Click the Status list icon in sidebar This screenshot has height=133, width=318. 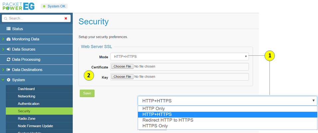tap(9, 29)
